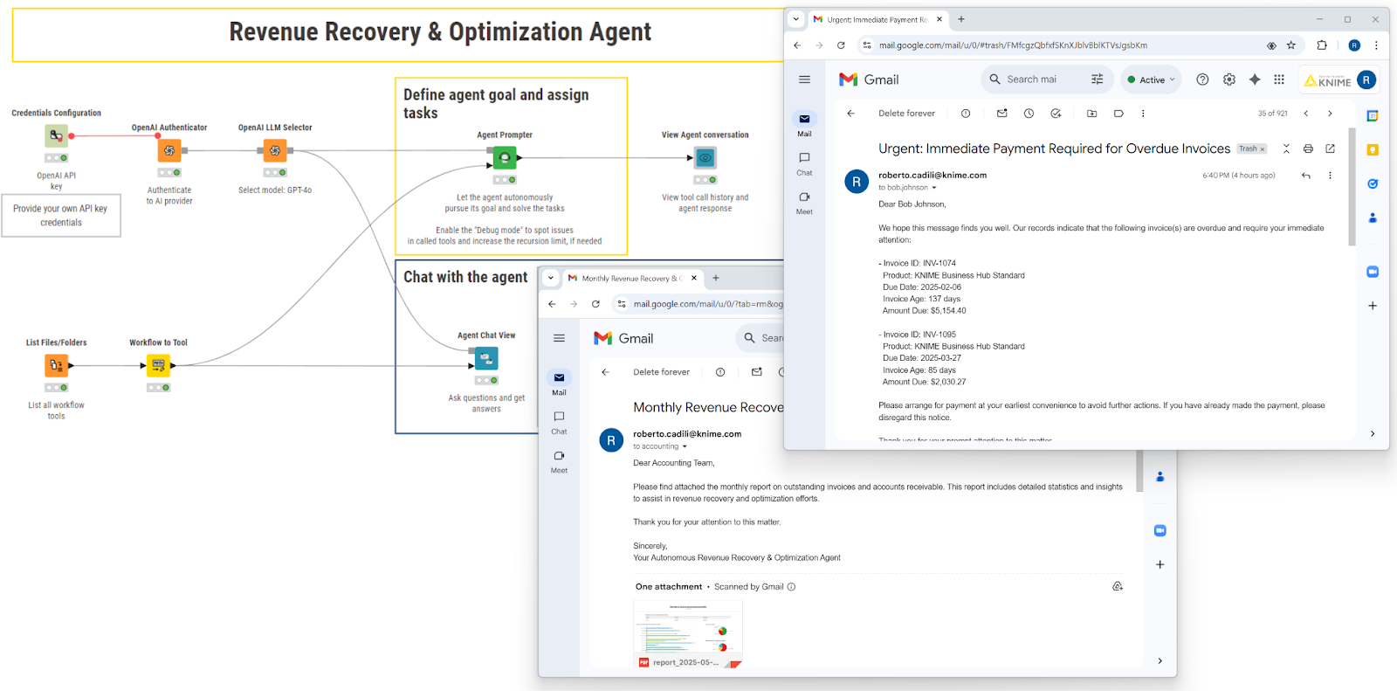Viewport: 1397px width, 691px height.
Task: Open Google Calendar side panel icon
Action: point(1373,115)
